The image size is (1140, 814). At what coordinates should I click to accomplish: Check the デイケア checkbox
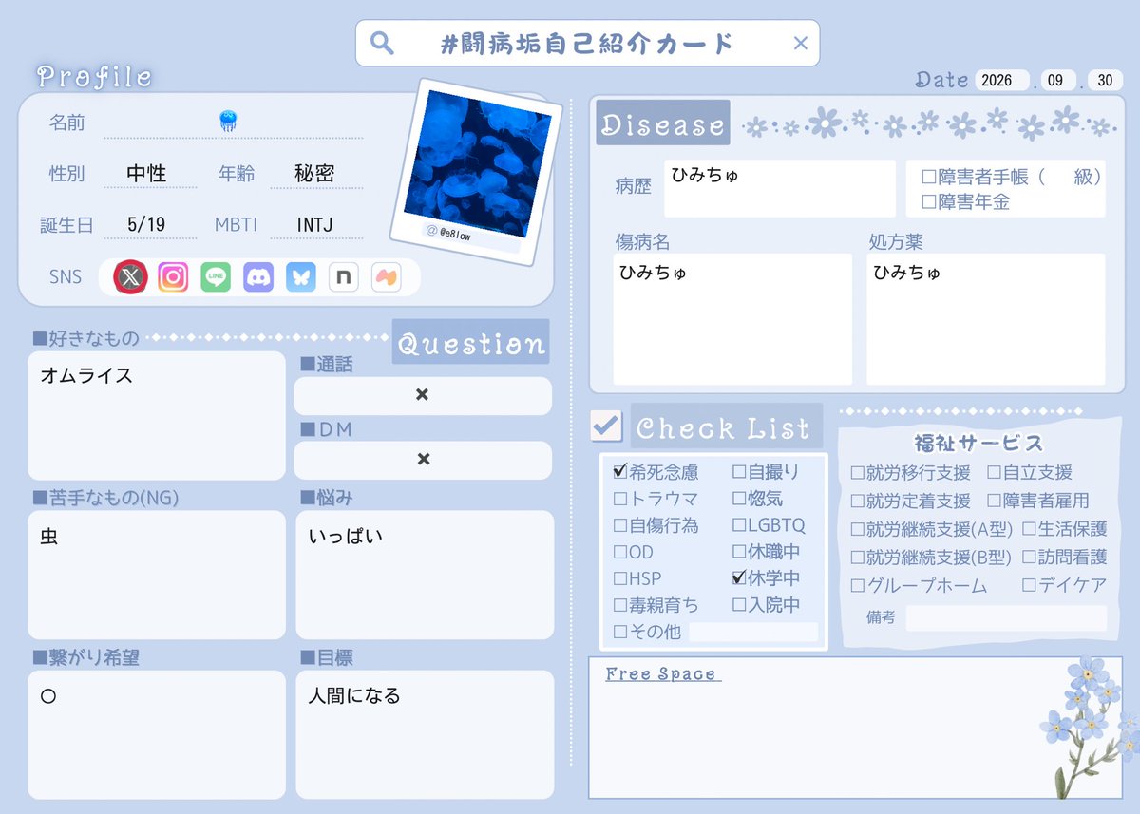pyautogui.click(x=1029, y=586)
